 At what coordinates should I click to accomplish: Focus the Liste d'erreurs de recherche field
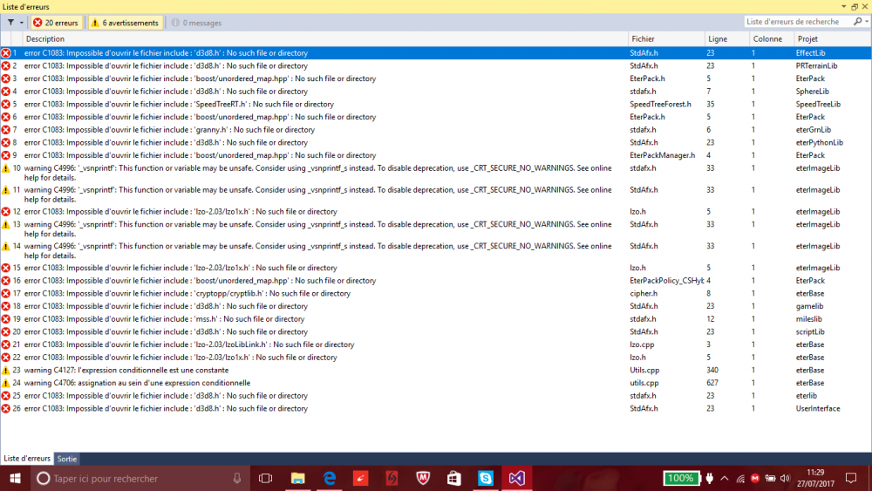click(798, 22)
